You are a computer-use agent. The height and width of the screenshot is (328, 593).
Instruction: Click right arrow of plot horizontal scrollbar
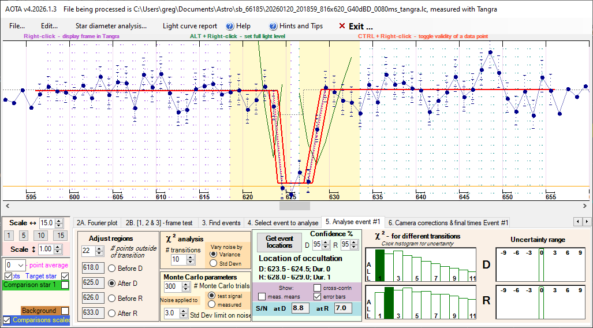(587, 206)
